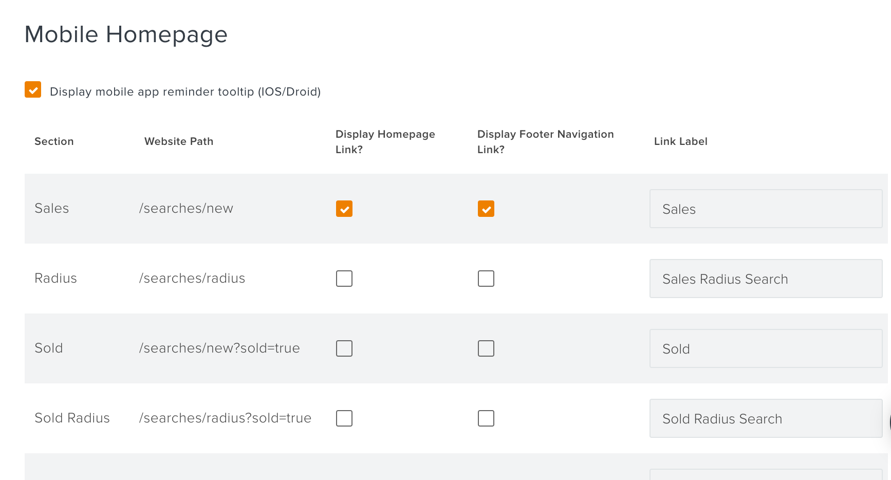Viewport: 891px width, 480px height.
Task: Edit the Sales link label field
Action: click(766, 209)
